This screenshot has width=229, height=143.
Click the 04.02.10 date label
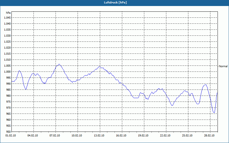[33, 136]
